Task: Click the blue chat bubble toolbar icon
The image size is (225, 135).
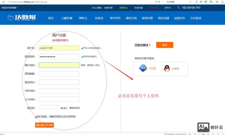Action: 197,2
